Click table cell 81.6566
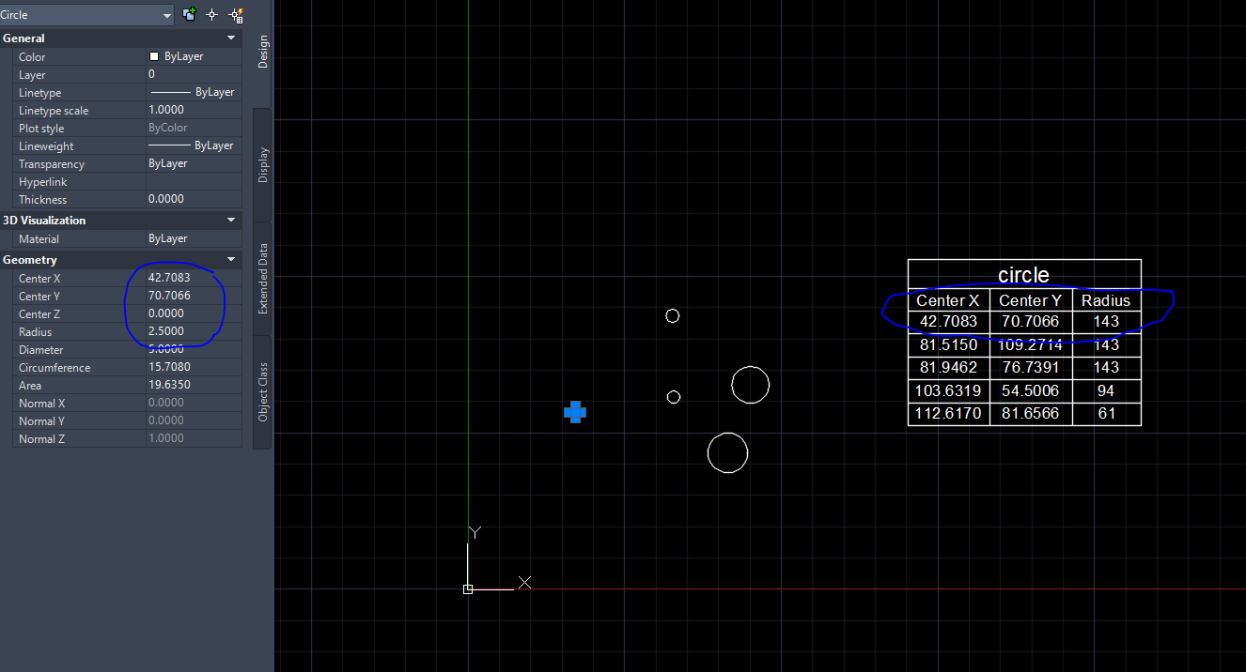Screen dimensions: 1246x672 [1031, 413]
